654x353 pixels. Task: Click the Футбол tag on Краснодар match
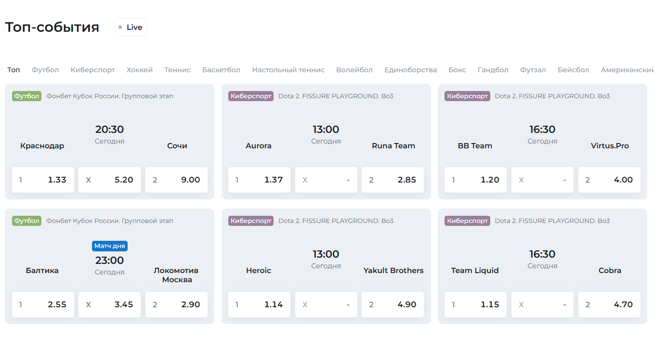tap(26, 96)
